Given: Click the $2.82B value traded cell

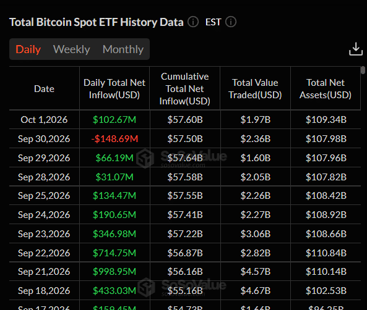Looking at the screenshot, I should coord(256,253).
